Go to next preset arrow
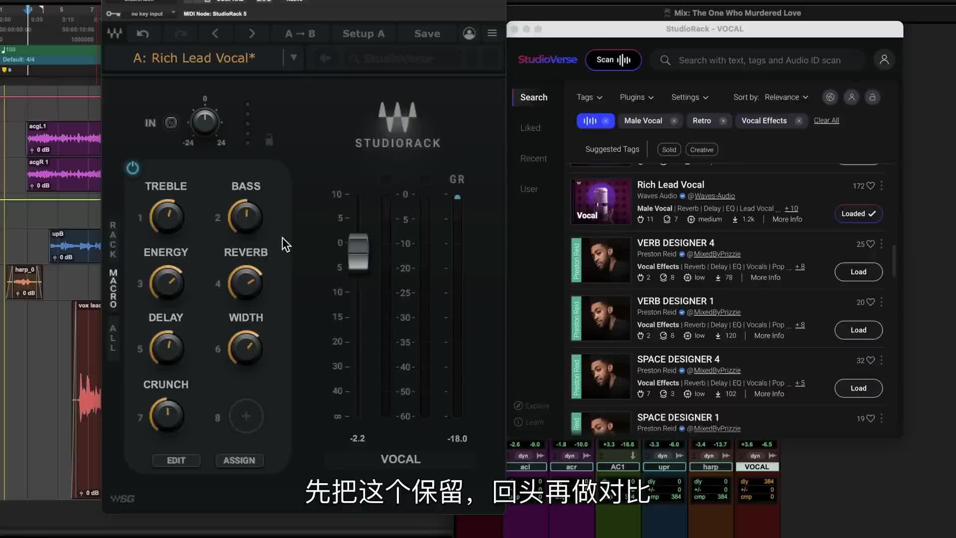 252,33
